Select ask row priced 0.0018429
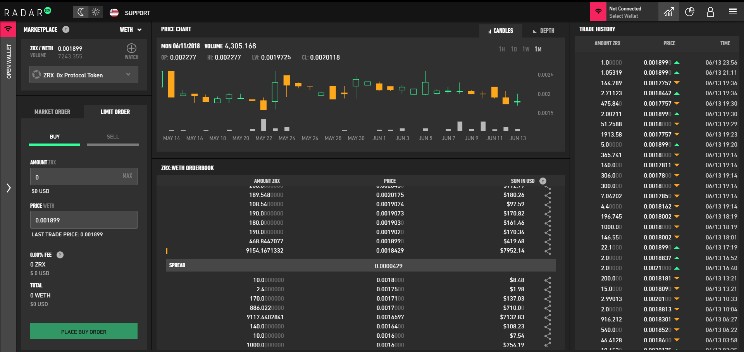This screenshot has width=744, height=352. point(360,251)
